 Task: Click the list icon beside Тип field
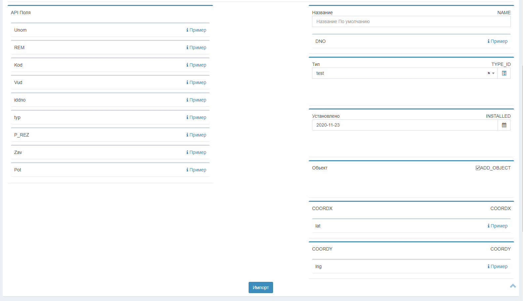[504, 73]
